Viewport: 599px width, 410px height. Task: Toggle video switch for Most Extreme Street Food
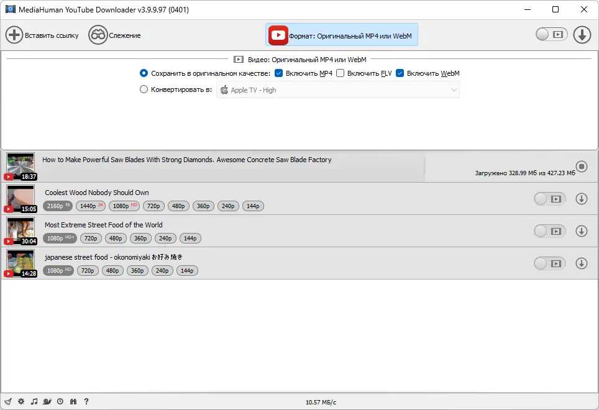[550, 231]
